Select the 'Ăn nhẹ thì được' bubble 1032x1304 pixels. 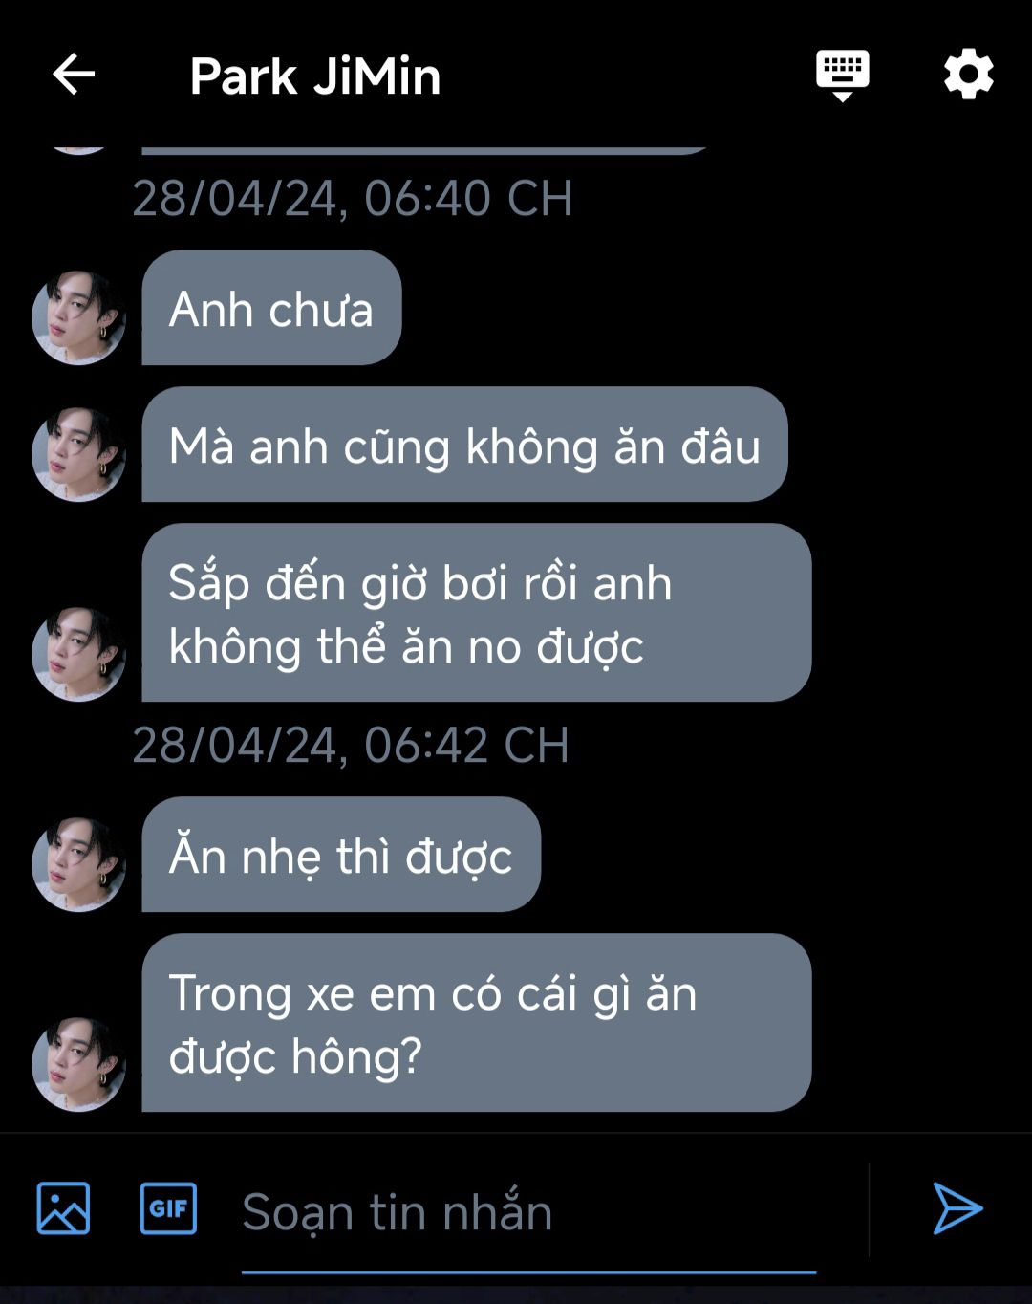pos(341,855)
